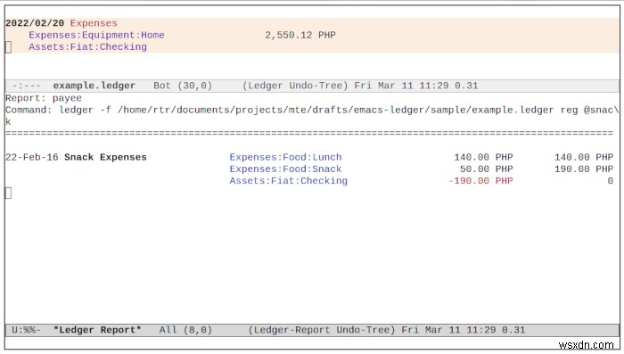Click the time Fri Mar 11 11:29 in the Ledger Report mode line
The width and height of the screenshot is (624, 354).
pos(448,330)
